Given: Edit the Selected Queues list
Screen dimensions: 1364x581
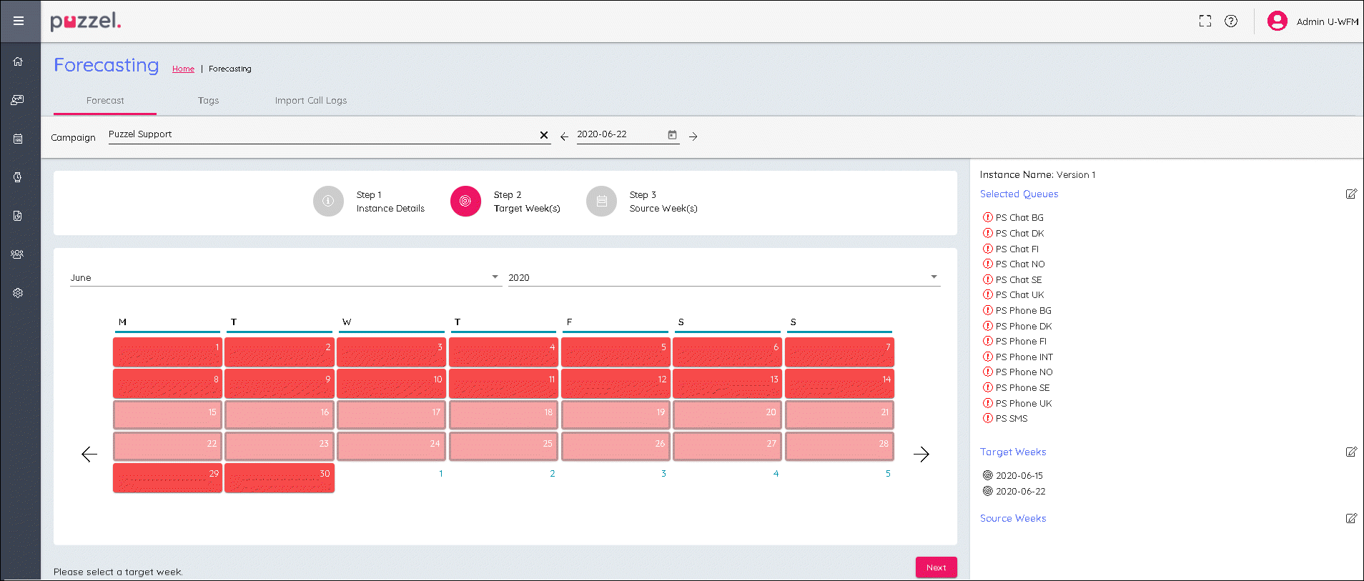Looking at the screenshot, I should tap(1350, 194).
